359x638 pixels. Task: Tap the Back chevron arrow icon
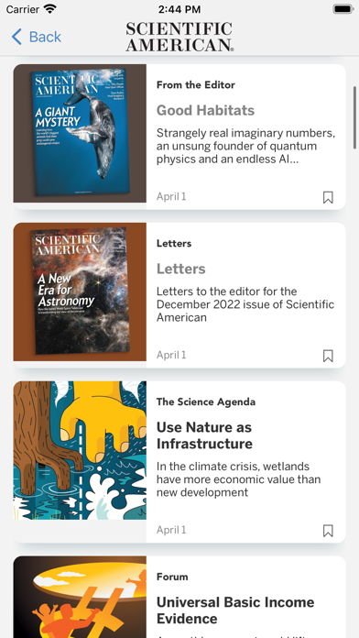16,37
